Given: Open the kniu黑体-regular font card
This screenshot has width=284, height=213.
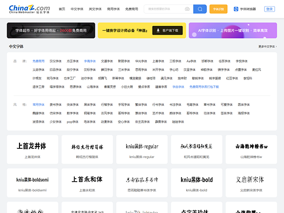Looking at the screenshot, I should 142,149.
